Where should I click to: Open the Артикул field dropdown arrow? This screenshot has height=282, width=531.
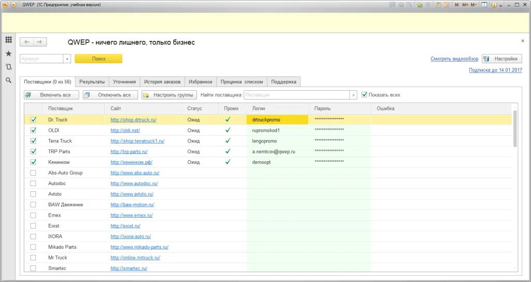tap(67, 59)
